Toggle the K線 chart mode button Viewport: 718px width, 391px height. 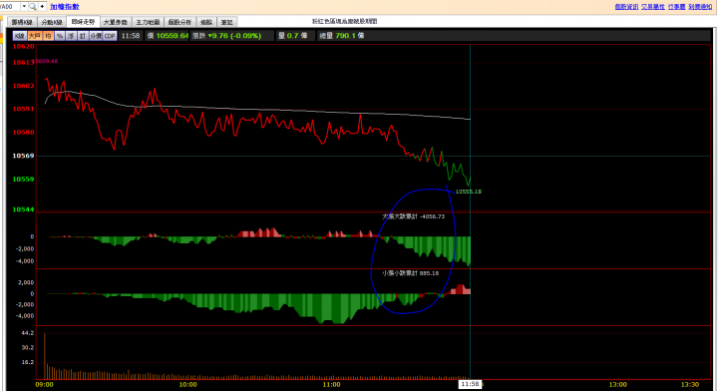(x=20, y=36)
